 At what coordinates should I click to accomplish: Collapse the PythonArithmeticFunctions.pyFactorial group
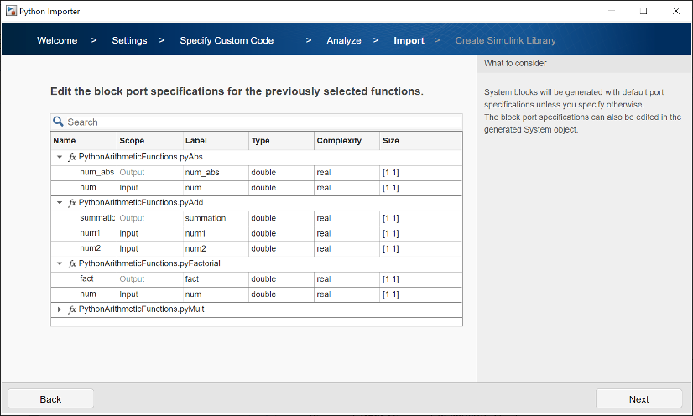pos(60,263)
